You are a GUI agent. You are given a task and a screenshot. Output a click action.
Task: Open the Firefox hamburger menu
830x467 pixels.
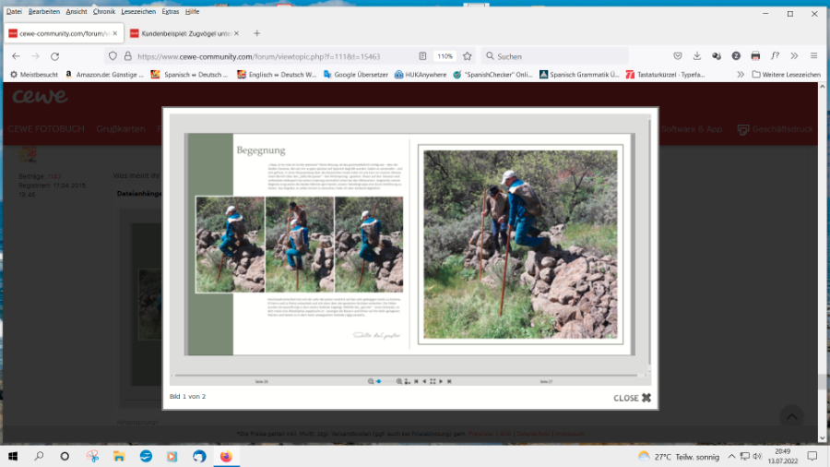click(x=814, y=56)
